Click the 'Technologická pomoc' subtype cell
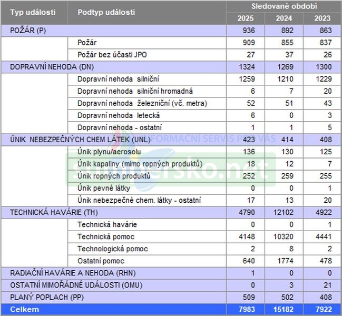Image resolution: width=342 pixels, height=316 pixels. (113, 249)
